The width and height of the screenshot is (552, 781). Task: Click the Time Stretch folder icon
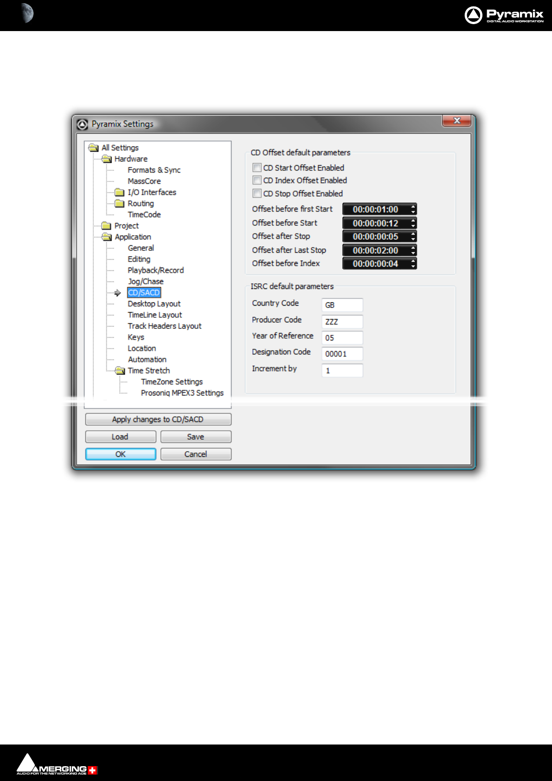tap(120, 370)
